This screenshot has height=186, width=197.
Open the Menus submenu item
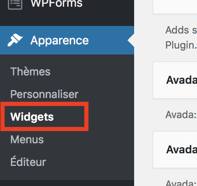click(27, 139)
